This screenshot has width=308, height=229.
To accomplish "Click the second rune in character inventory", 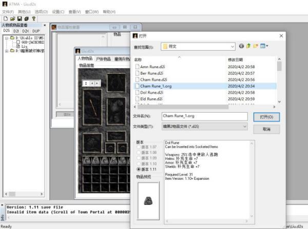I will tap(95, 160).
